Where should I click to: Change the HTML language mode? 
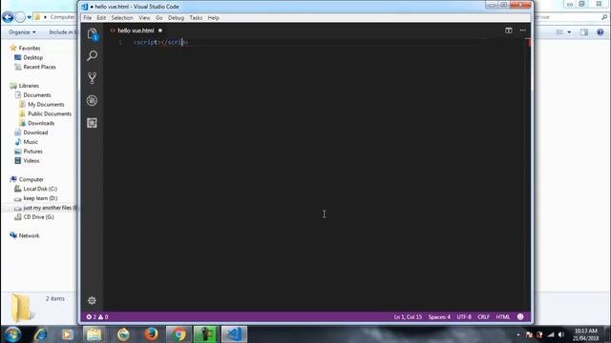tap(503, 317)
